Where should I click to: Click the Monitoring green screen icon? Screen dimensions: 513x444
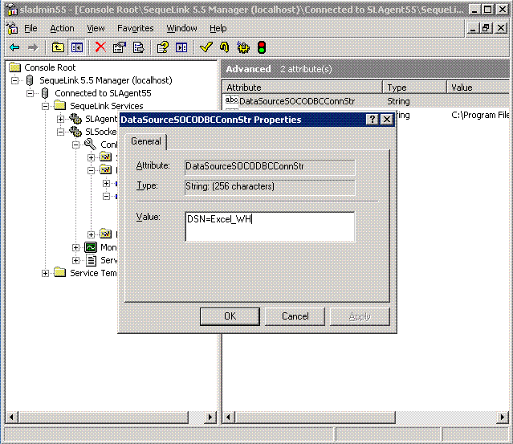91,247
